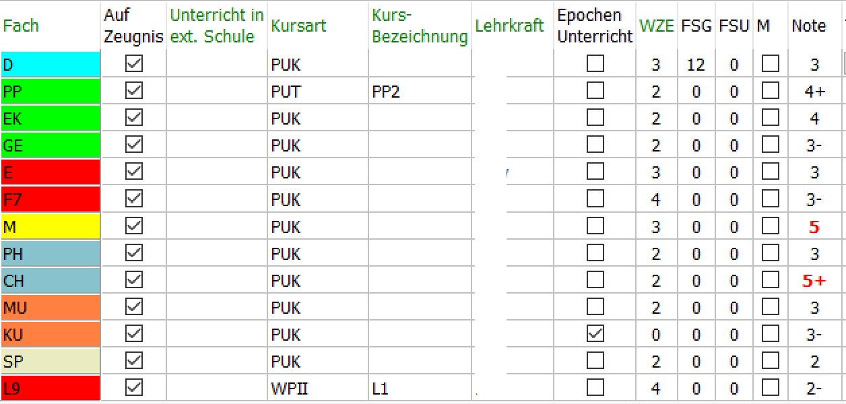This screenshot has width=846, height=404.
Task: Click the Kursart column header
Action: 298,26
